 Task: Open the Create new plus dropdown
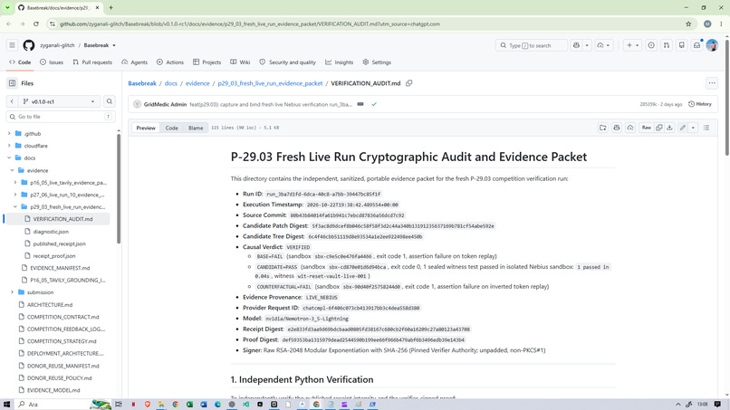(x=632, y=45)
